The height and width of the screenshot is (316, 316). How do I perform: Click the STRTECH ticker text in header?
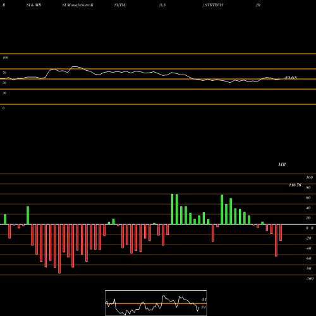[x=214, y=5]
